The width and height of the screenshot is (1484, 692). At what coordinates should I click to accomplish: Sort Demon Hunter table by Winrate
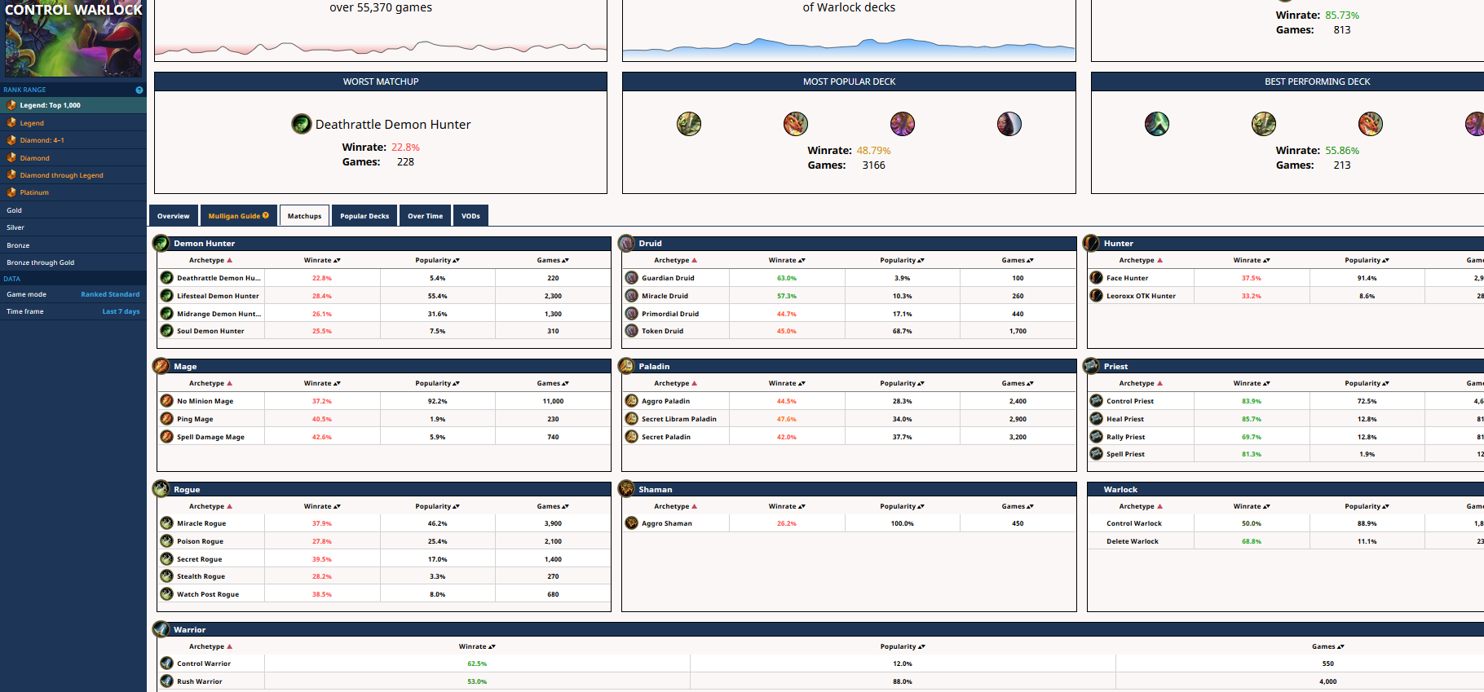(322, 260)
